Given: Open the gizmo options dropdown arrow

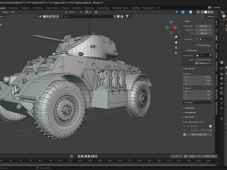Looking at the screenshot, I should 186,12.
